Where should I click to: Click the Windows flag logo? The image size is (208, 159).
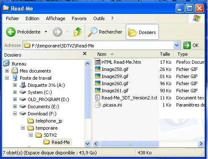197,18
